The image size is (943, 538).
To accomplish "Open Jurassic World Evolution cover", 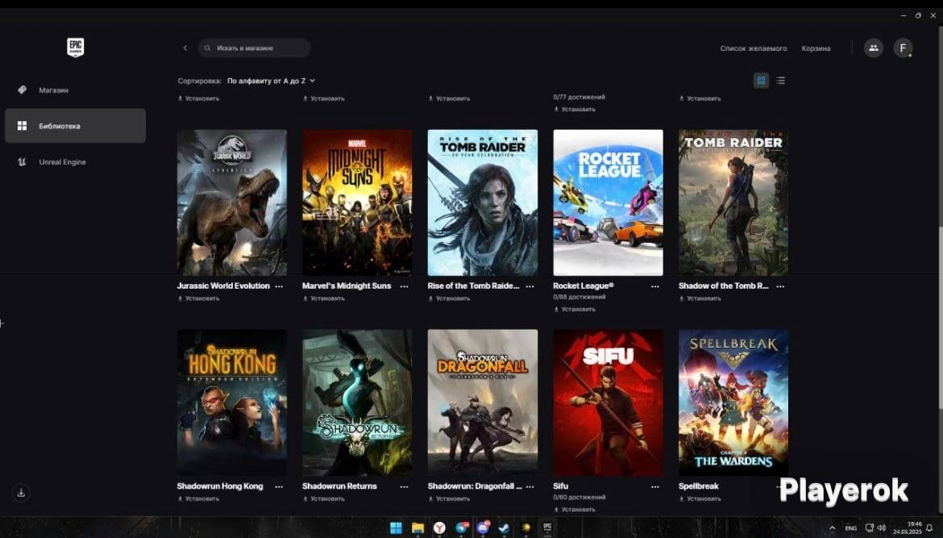I will (231, 202).
